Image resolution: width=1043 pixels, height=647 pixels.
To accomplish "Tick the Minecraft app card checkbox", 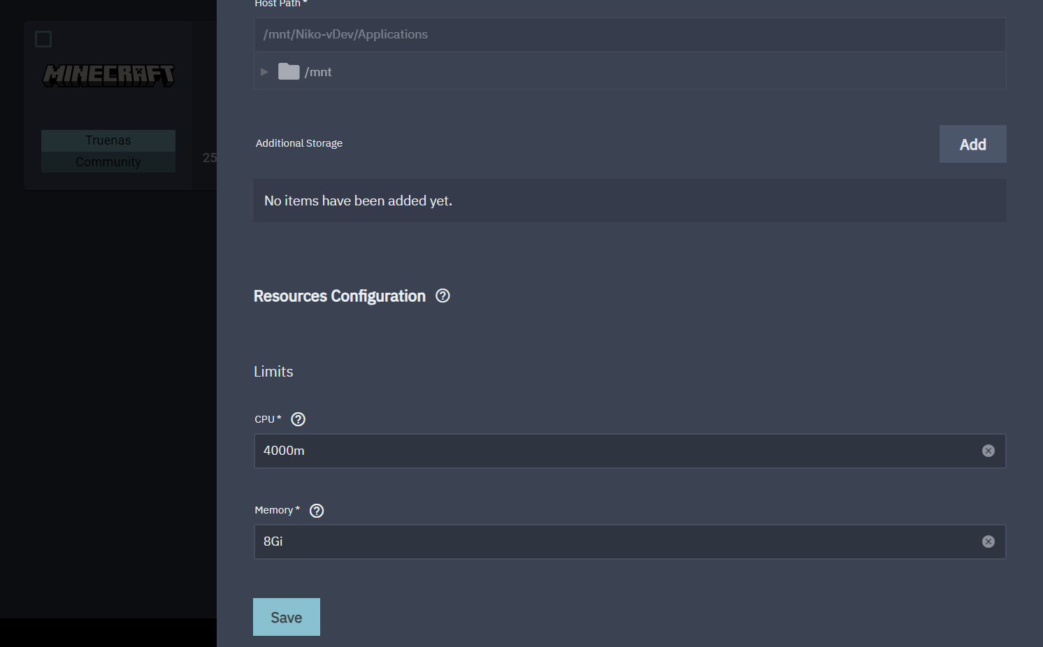I will (43, 39).
